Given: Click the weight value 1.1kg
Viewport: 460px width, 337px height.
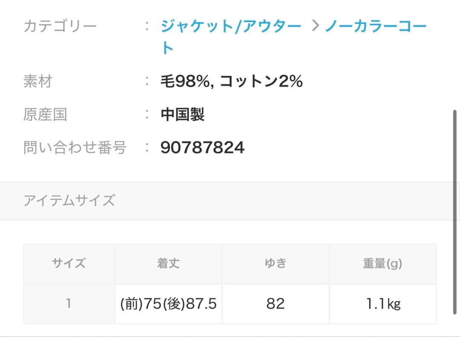Looking at the screenshot, I should pyautogui.click(x=382, y=303).
